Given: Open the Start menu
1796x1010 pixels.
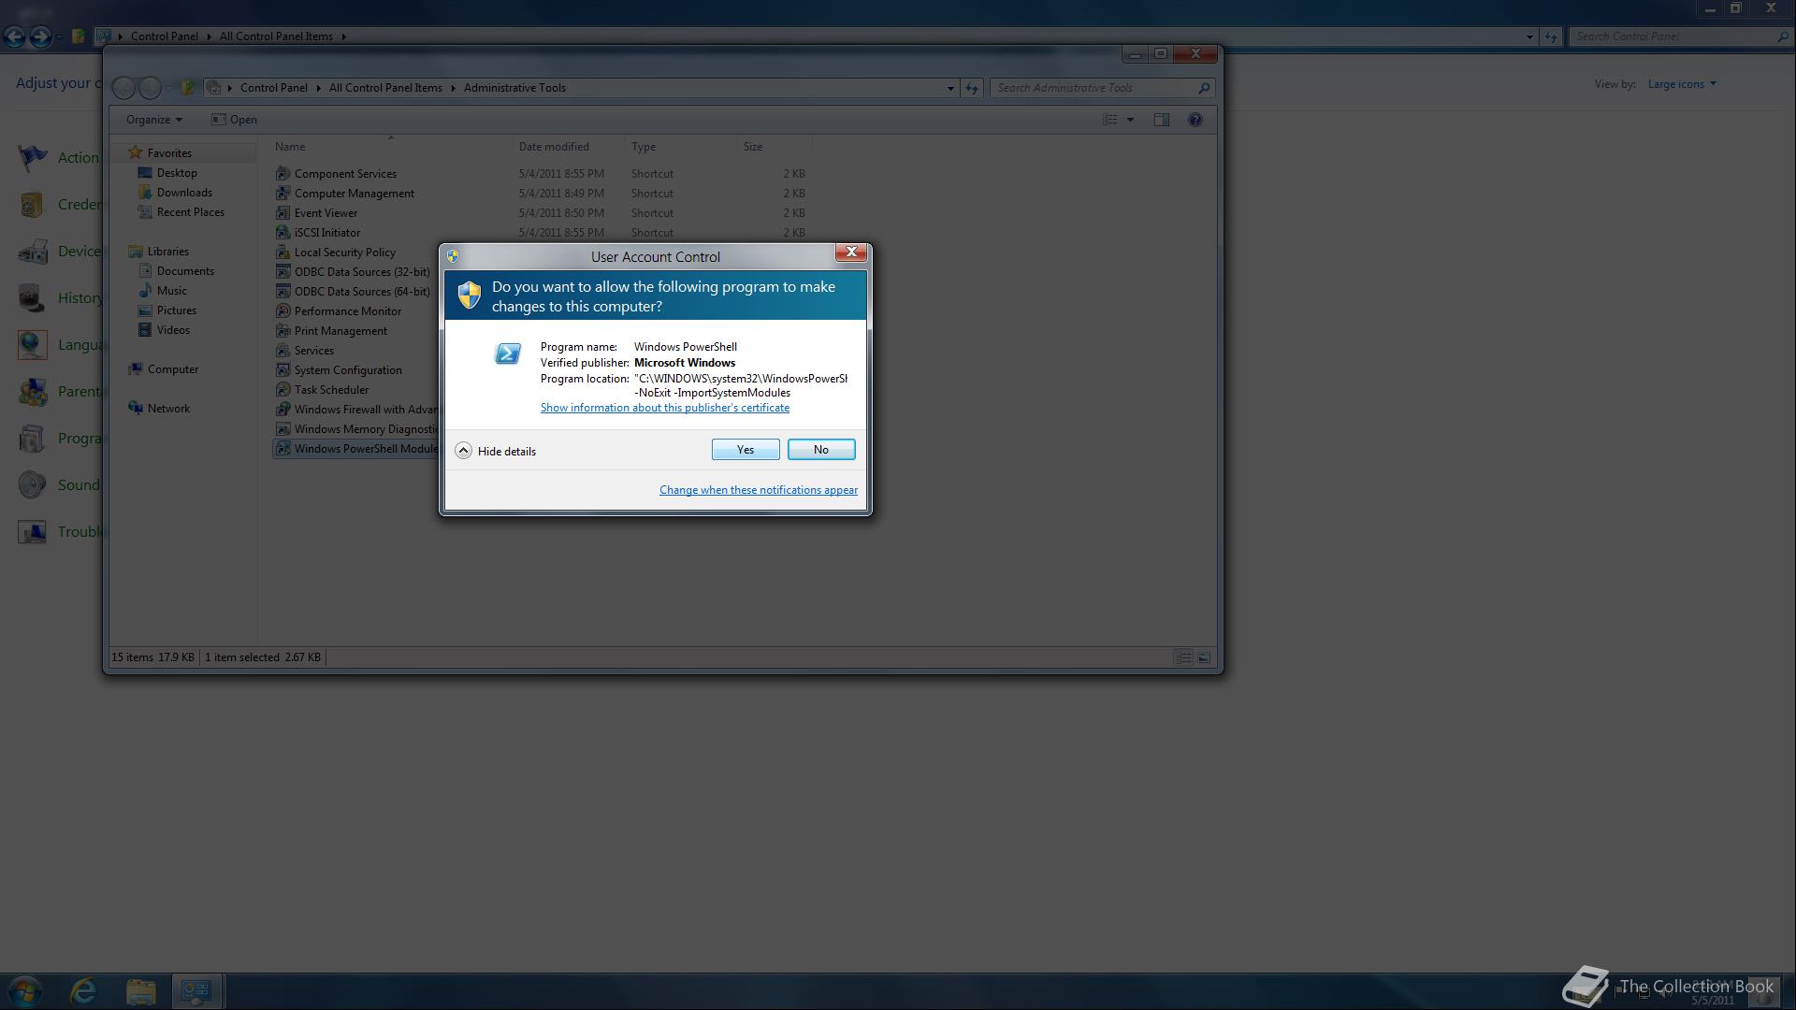Looking at the screenshot, I should 25,991.
